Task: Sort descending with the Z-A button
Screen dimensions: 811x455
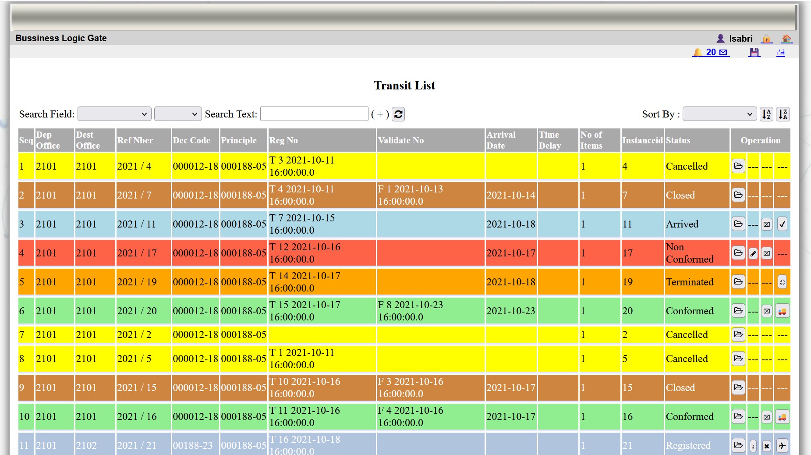Action: coord(783,114)
